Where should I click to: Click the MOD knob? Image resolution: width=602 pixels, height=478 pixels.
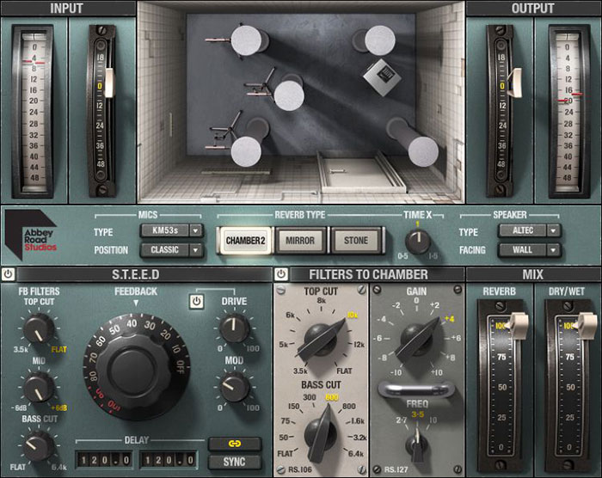click(x=234, y=387)
